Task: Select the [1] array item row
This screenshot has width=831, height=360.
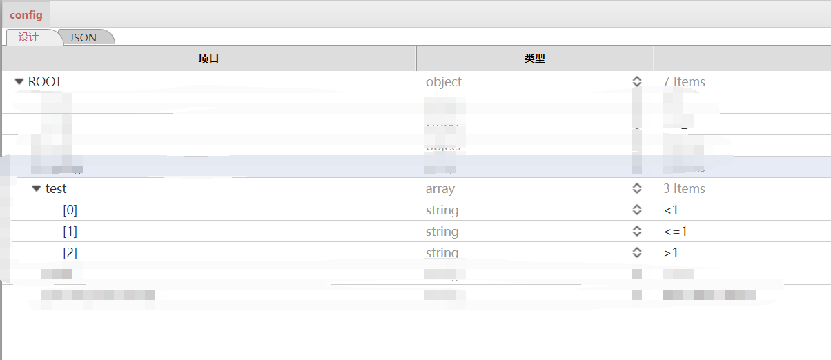Action: click(x=70, y=231)
